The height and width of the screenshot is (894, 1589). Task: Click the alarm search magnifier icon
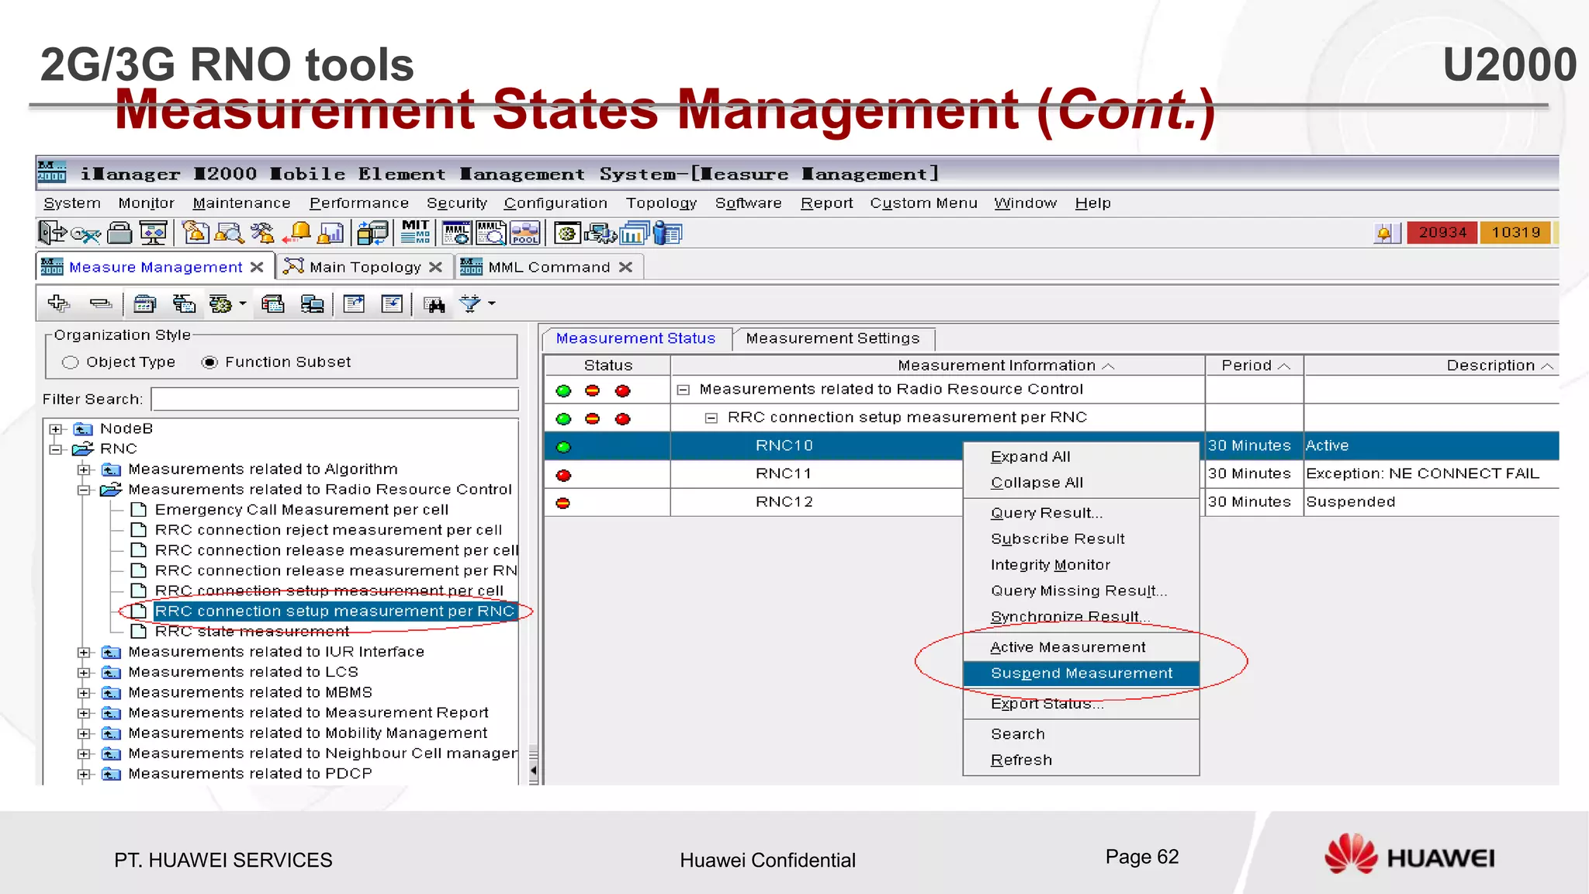[x=230, y=233]
